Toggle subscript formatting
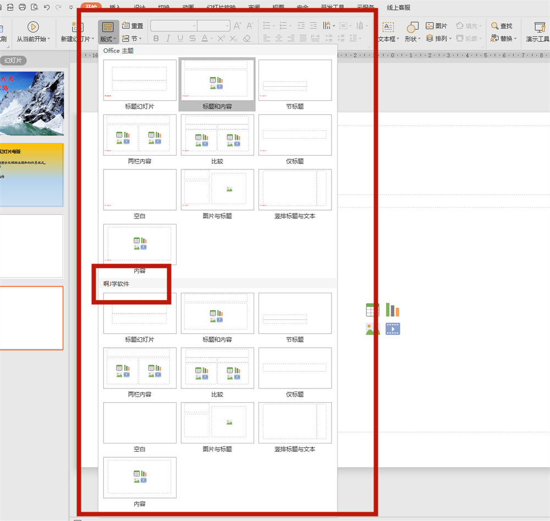This screenshot has width=550, height=521. 233,39
